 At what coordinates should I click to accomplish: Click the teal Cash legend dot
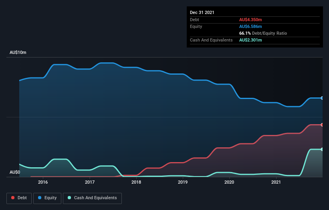click(x=69, y=198)
